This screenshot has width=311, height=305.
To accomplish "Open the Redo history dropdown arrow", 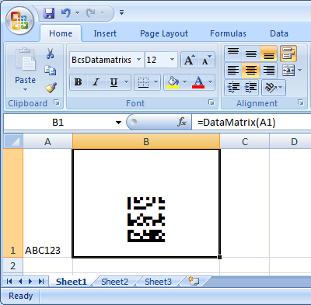I will [102, 12].
